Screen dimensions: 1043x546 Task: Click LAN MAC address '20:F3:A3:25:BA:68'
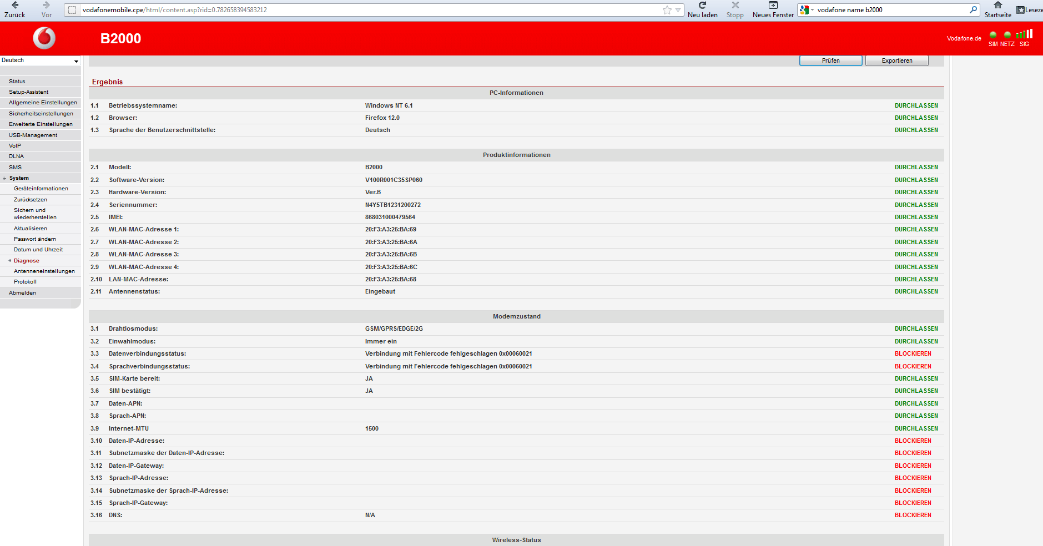pos(390,279)
